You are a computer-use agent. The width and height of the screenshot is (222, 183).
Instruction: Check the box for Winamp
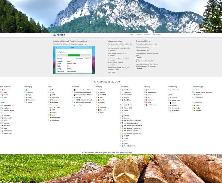click(x=49, y=100)
